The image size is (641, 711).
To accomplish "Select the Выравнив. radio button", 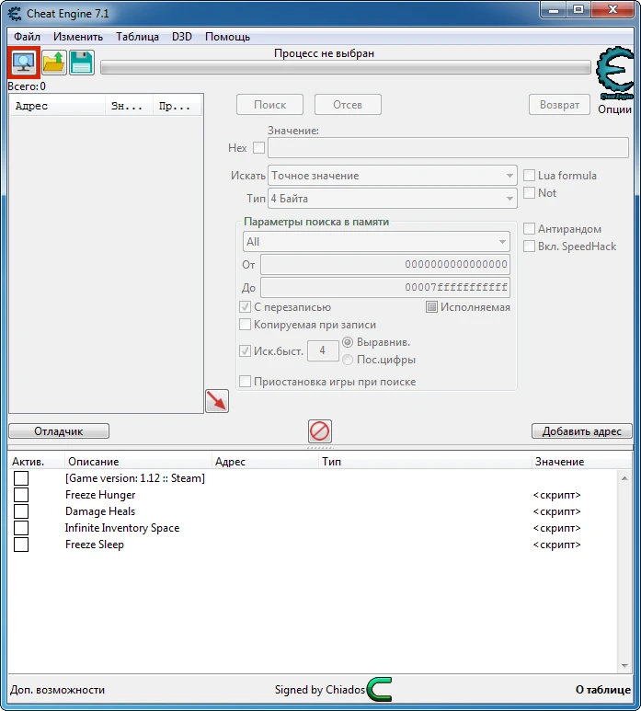I will pyautogui.click(x=348, y=342).
